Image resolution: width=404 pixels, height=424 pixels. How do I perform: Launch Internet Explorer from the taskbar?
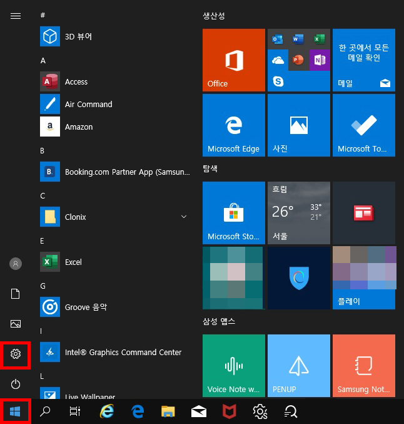pos(107,411)
